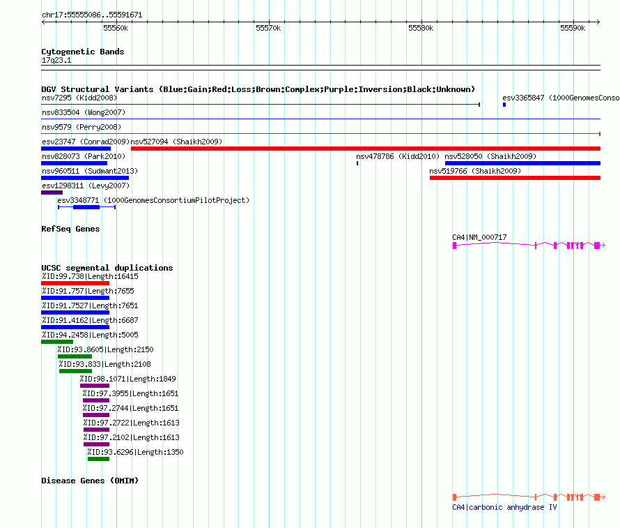Image resolution: width=620 pixels, height=528 pixels.
Task: Click the 55570k ruler tick label
Action: click(x=268, y=28)
